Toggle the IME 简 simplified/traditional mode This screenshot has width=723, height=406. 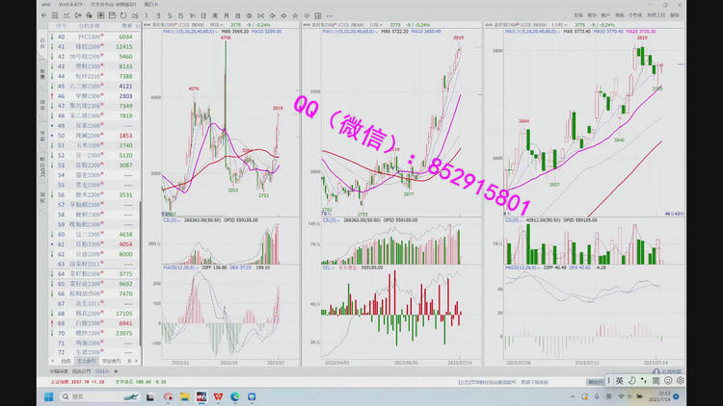click(x=656, y=380)
